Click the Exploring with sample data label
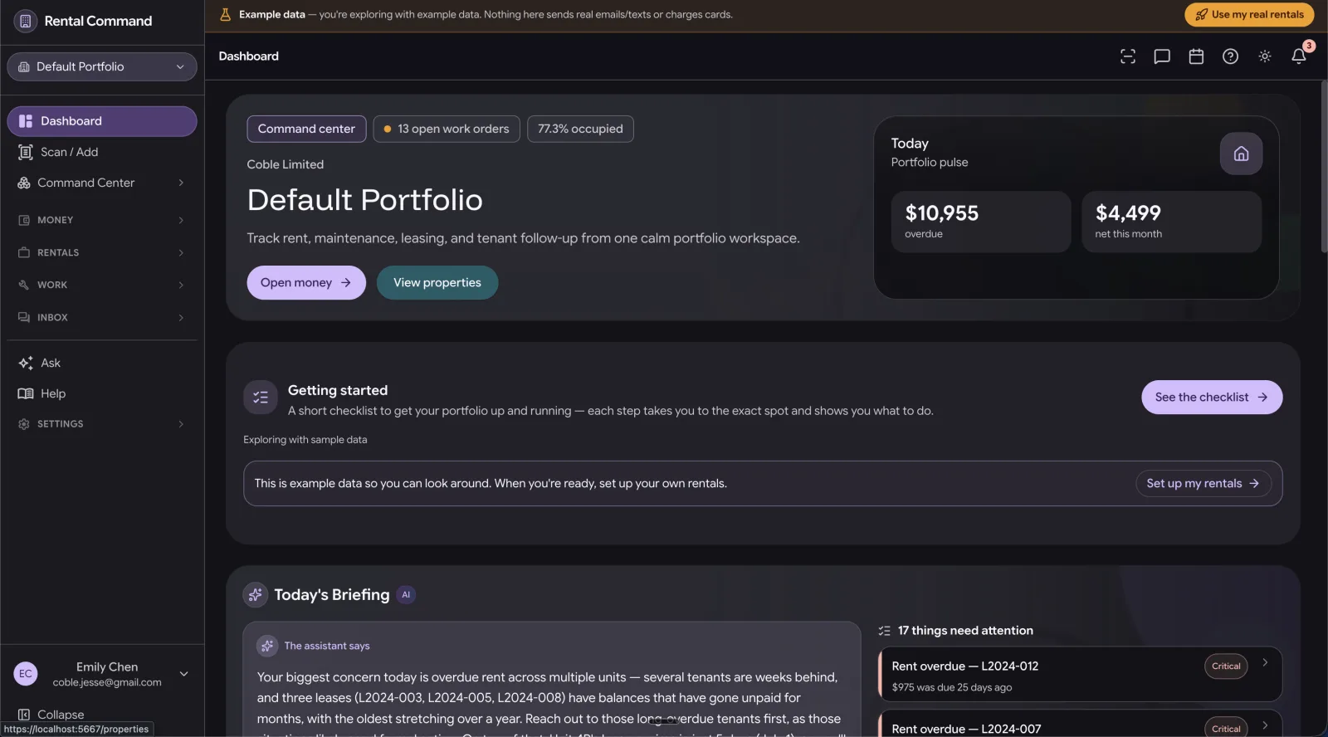Screen dimensions: 1328x737 tap(305, 440)
